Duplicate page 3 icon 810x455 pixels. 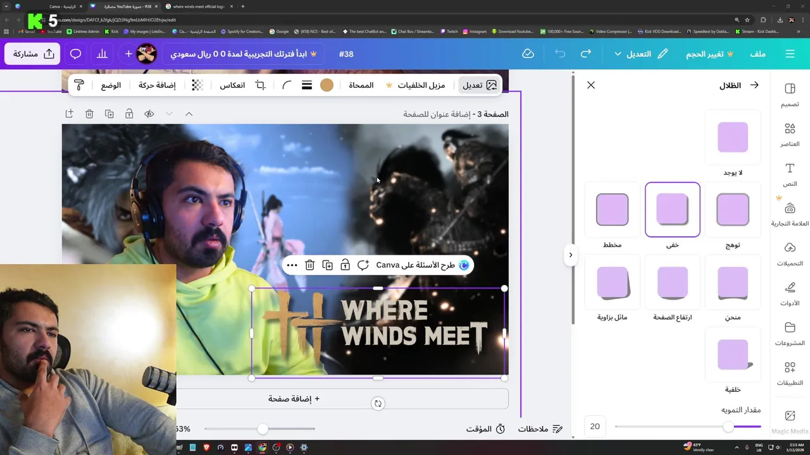point(109,114)
